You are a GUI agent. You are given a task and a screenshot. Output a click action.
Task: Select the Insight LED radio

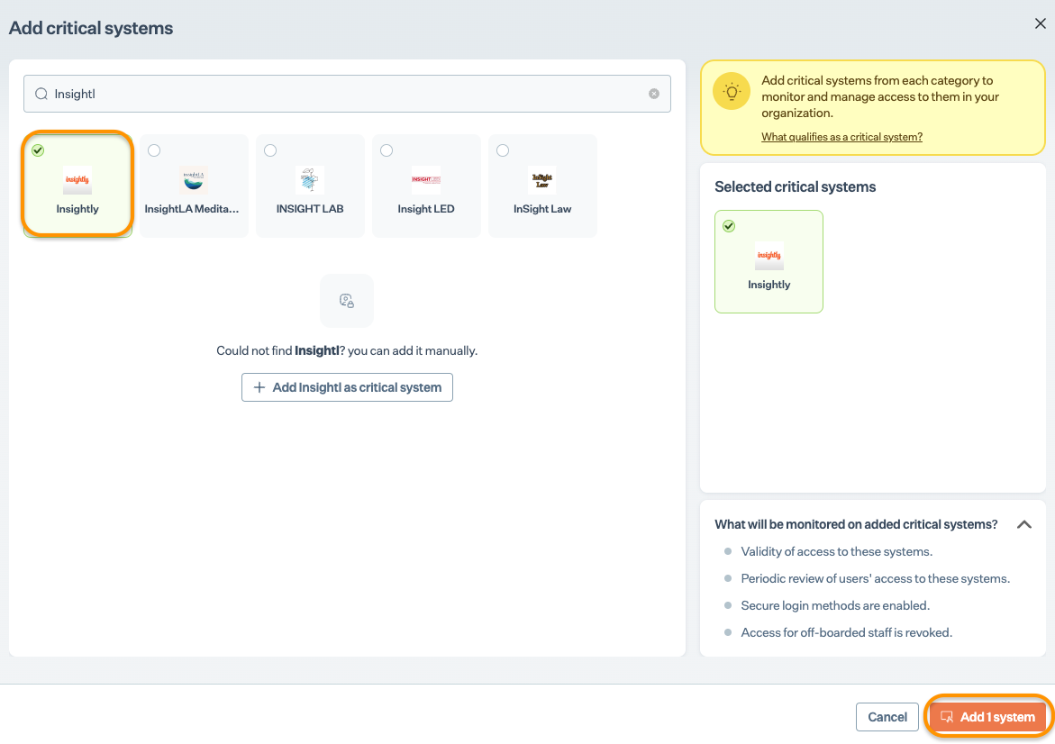387,150
